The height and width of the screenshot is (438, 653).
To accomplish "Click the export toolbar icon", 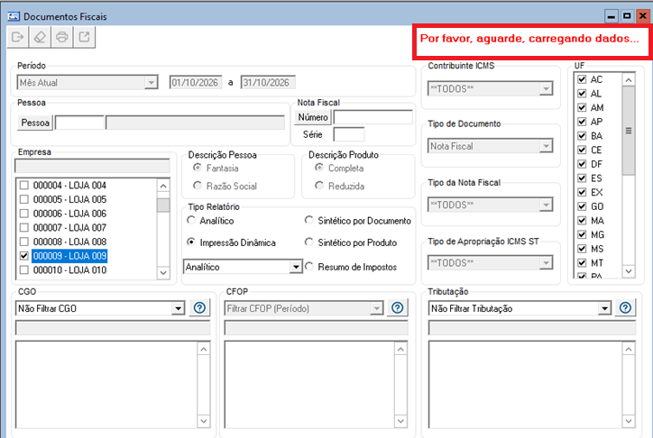I will point(84,37).
